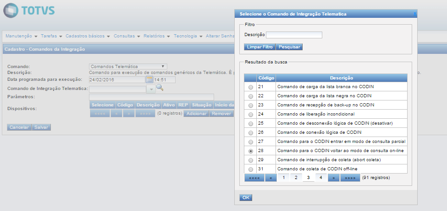Go to results page 4
Image resolution: width=447 pixels, height=211 pixels.
(321, 178)
